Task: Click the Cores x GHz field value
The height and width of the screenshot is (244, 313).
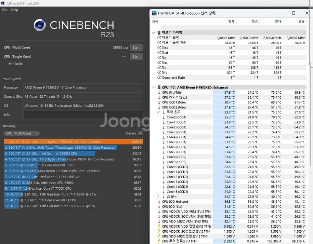Action: (83, 97)
